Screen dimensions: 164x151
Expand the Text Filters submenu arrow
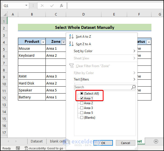tap(134, 79)
